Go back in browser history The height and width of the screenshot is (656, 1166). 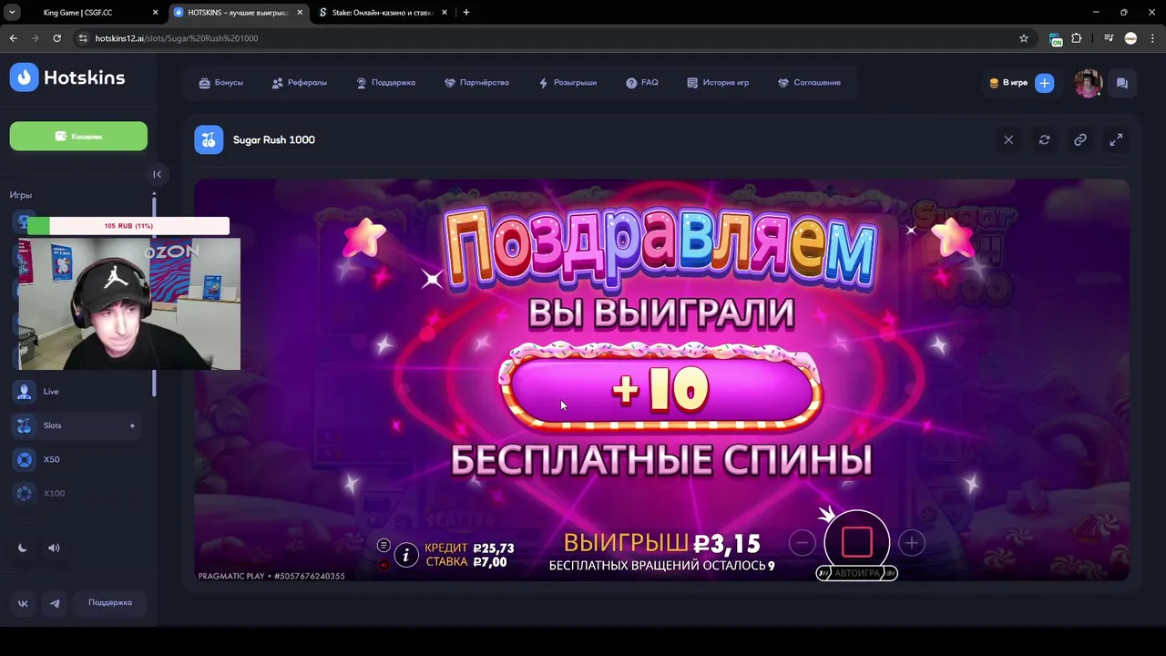13,38
